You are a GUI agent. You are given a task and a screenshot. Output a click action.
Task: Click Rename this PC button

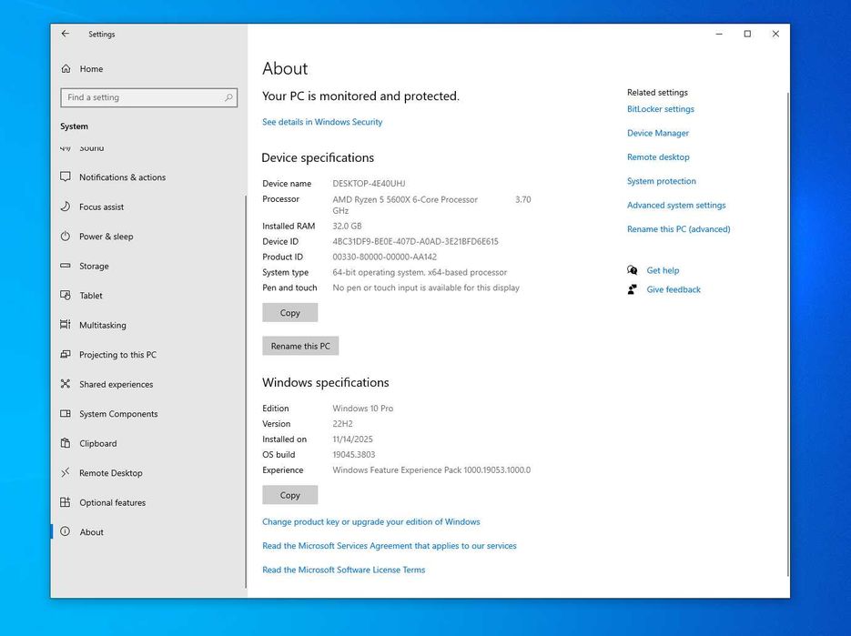point(300,346)
